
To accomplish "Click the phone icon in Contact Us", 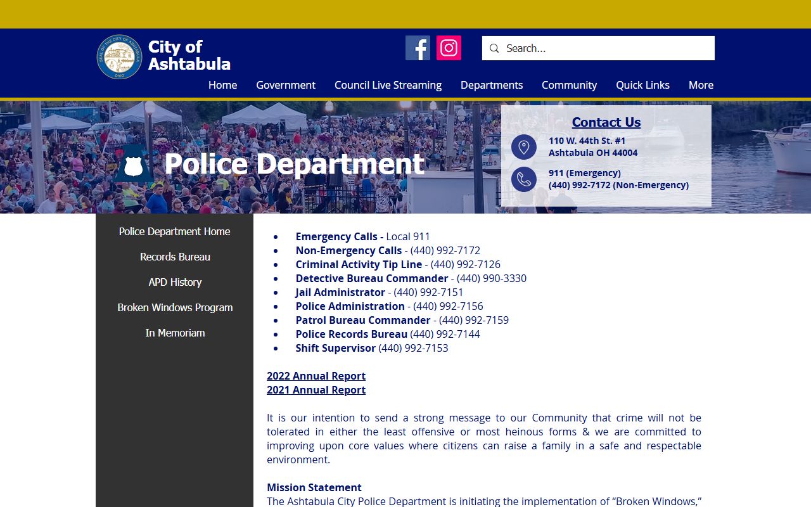I will pos(524,179).
